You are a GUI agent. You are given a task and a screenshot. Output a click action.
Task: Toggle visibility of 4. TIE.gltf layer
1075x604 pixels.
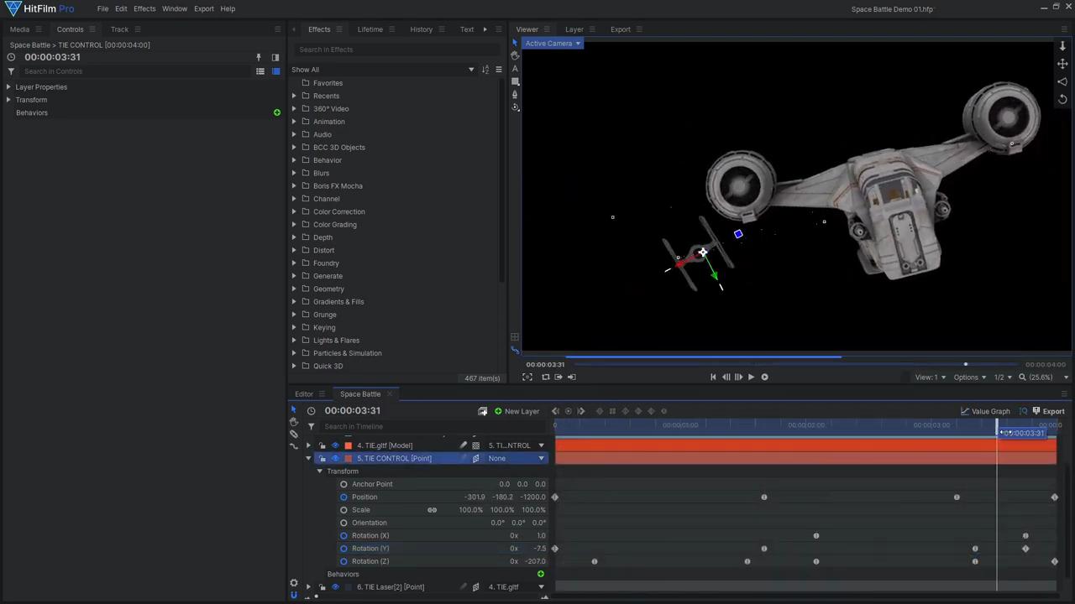click(335, 445)
